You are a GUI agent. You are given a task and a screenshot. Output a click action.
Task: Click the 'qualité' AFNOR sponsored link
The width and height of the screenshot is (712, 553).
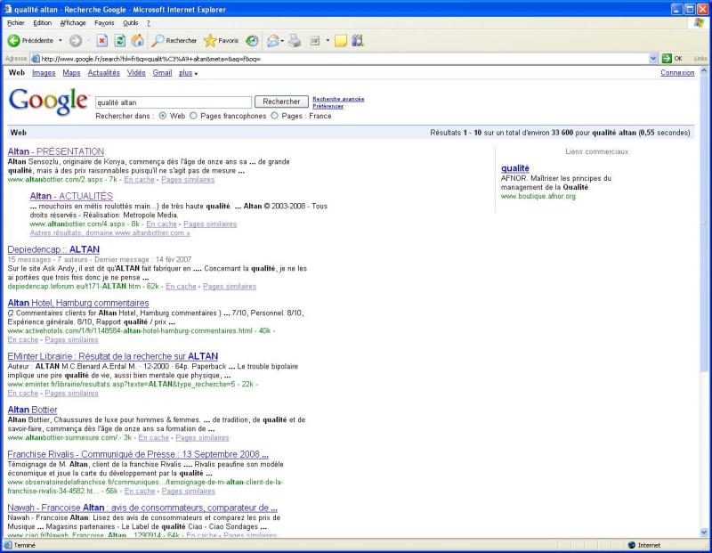pyautogui.click(x=515, y=168)
